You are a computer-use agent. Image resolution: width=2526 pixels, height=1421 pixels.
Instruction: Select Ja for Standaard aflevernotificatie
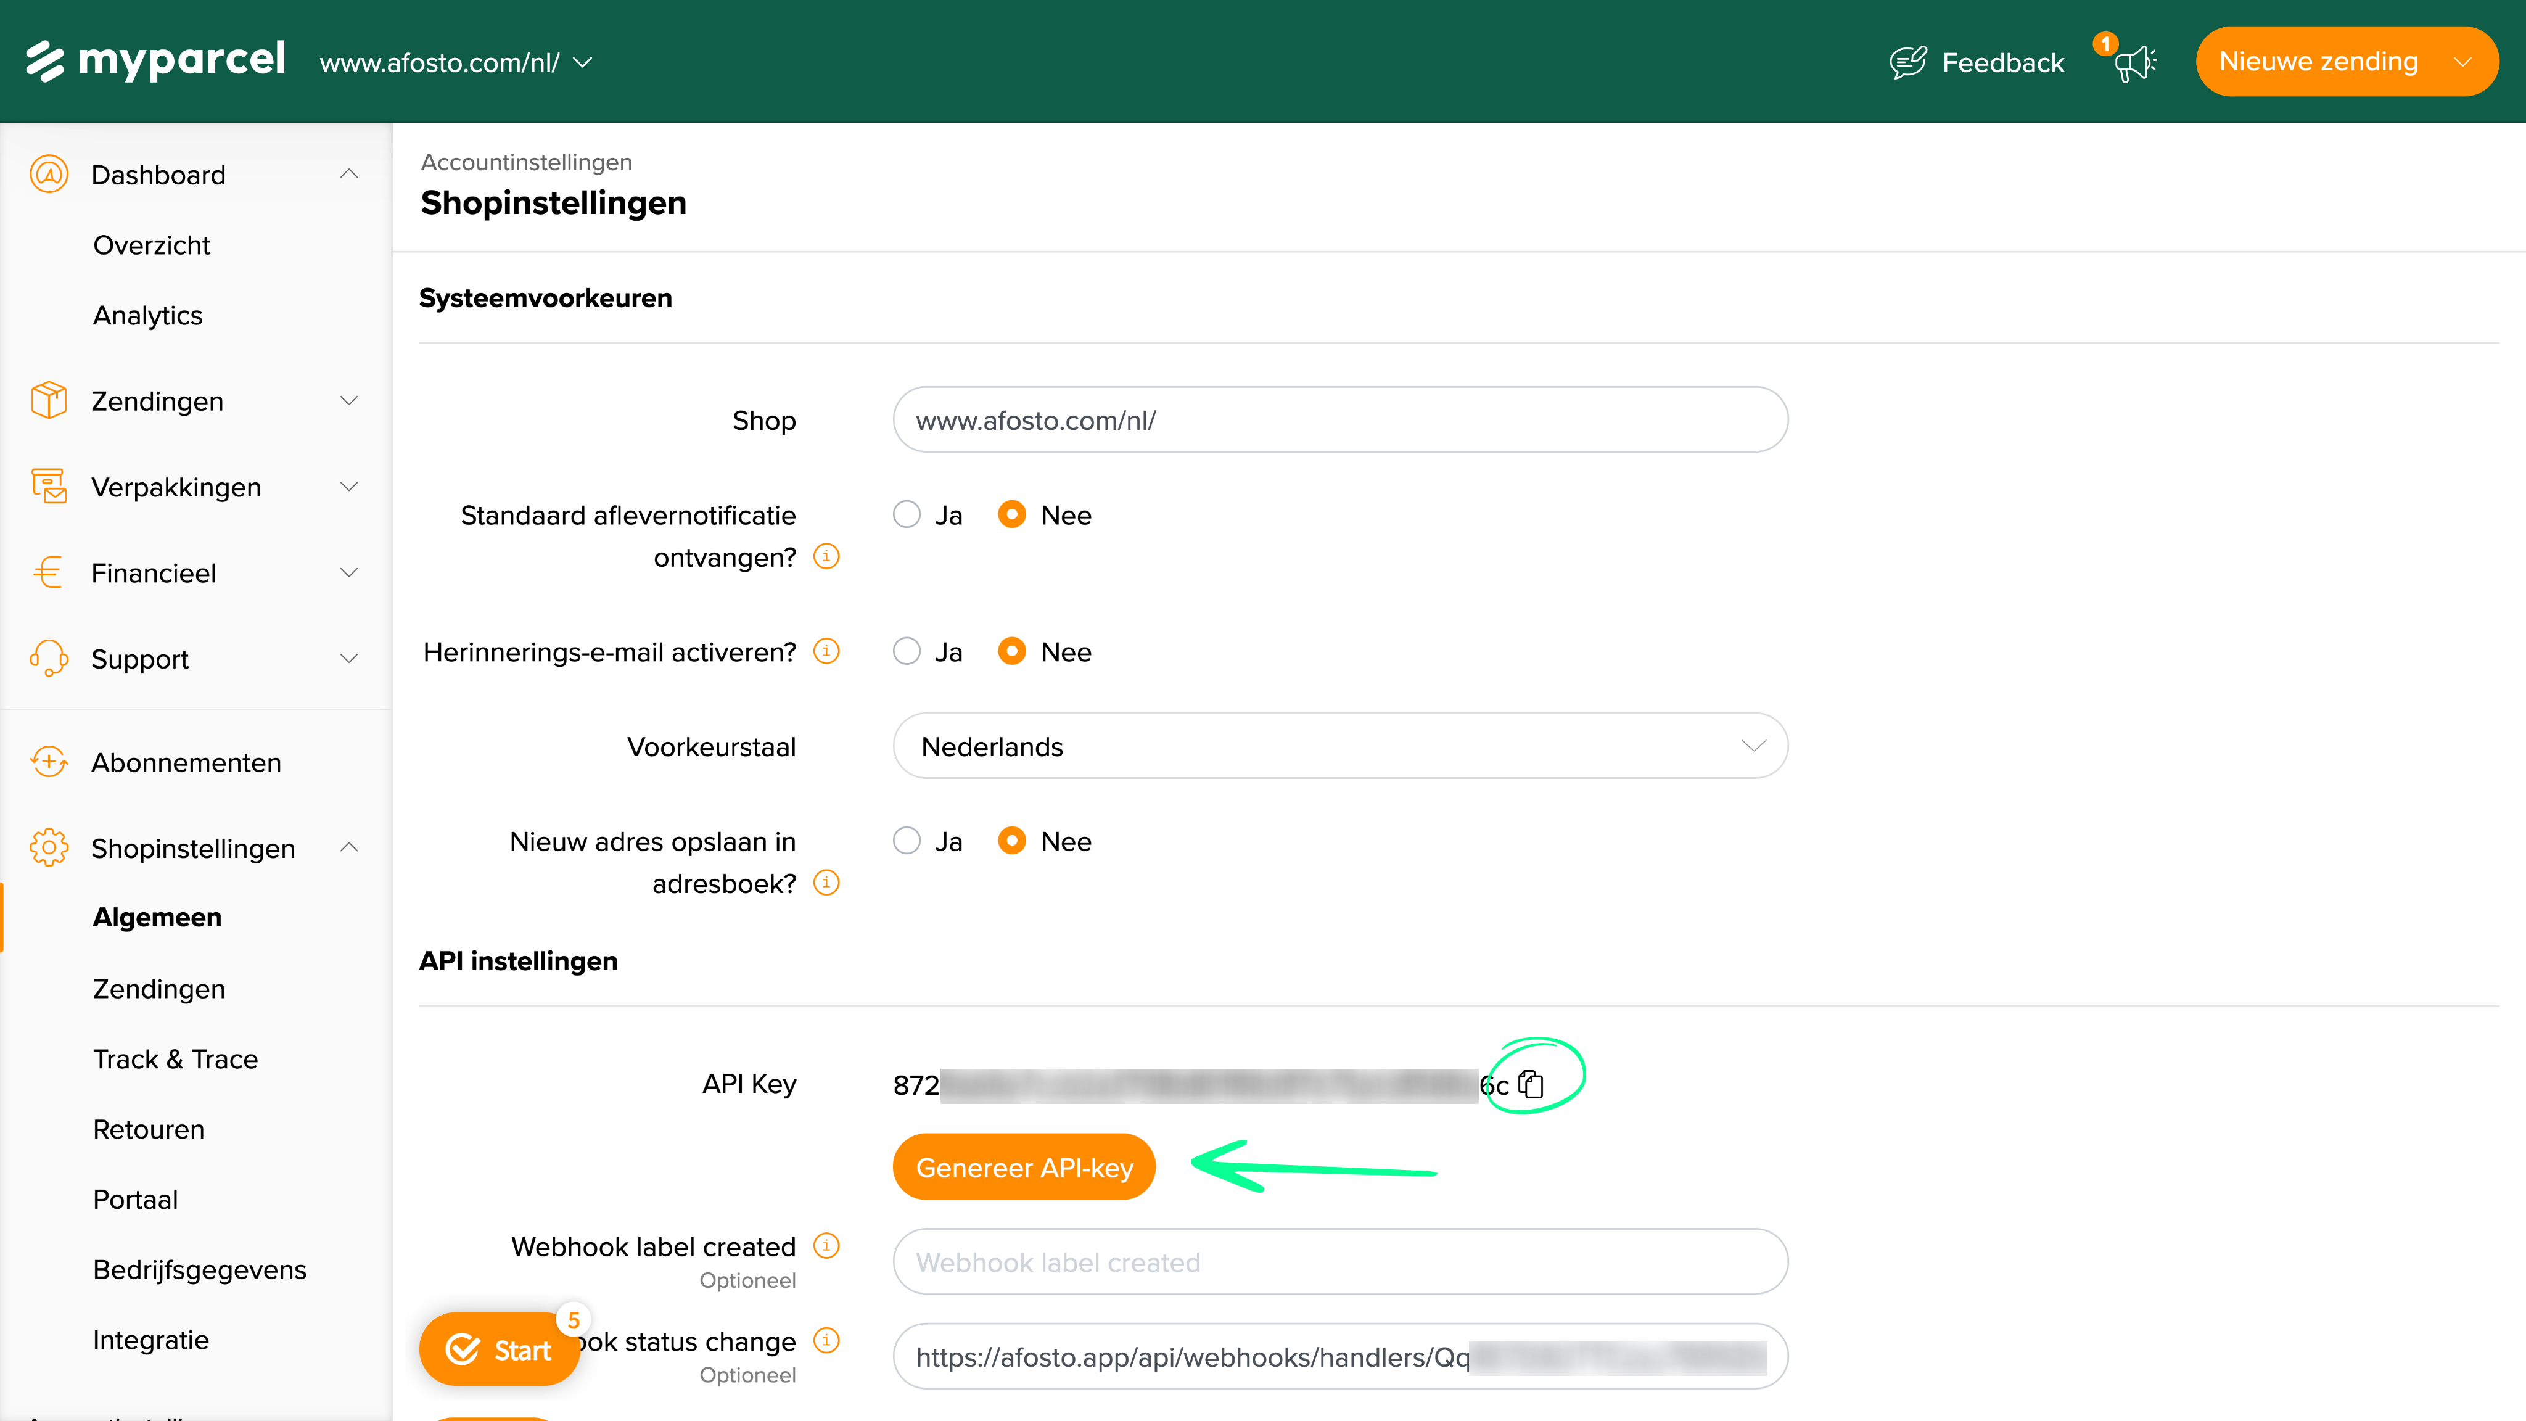907,515
